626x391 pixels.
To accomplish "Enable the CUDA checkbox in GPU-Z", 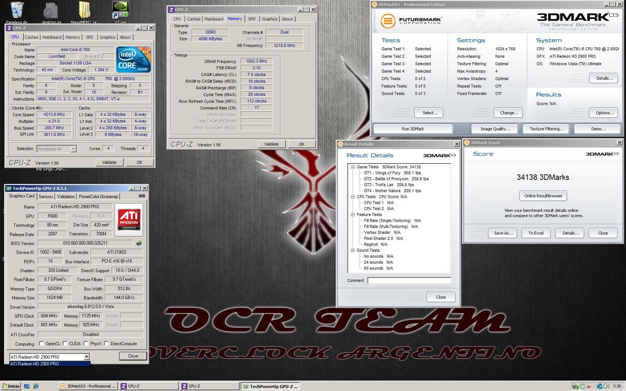I will pos(65,344).
